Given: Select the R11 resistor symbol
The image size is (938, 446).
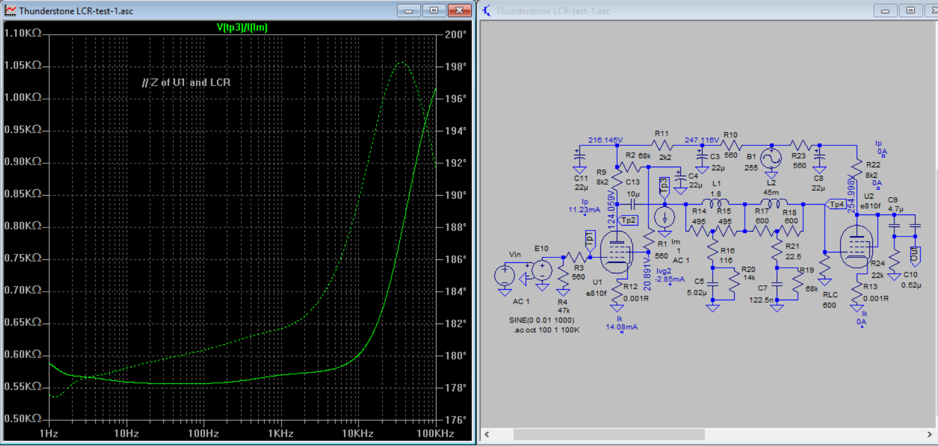Looking at the screenshot, I should pos(663,145).
